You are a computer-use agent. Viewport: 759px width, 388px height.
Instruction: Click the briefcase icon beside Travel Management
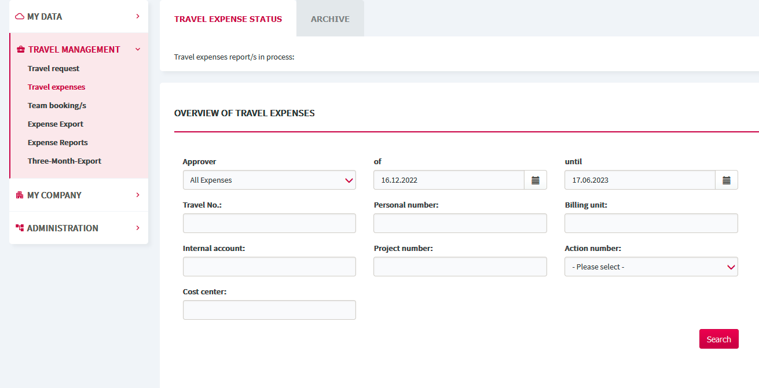(21, 50)
